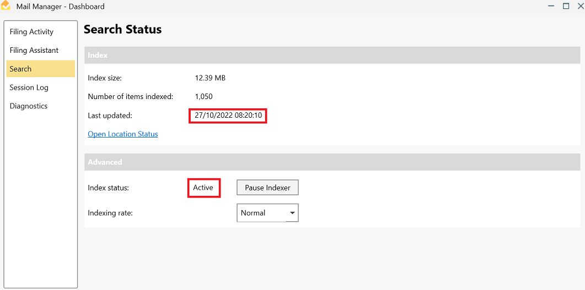Viewport: 585px width, 290px height.
Task: Expand the Indexing rate dropdown arrow
Action: 292,213
